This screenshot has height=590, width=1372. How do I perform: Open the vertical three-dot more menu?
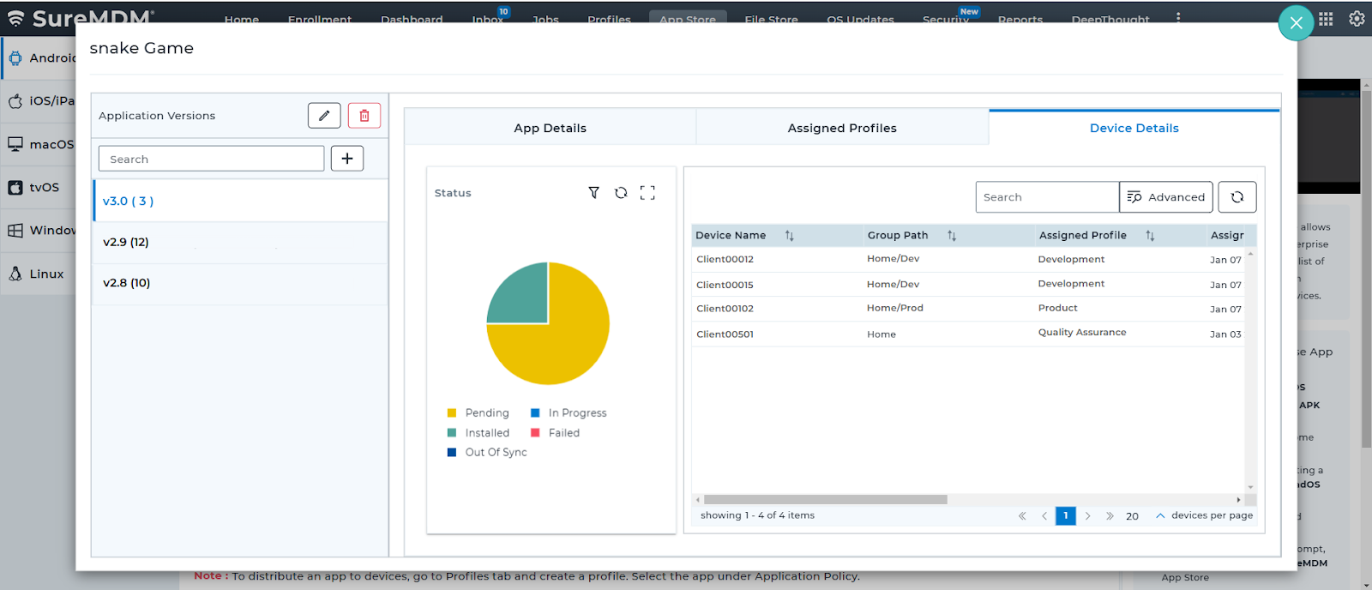tap(1178, 17)
